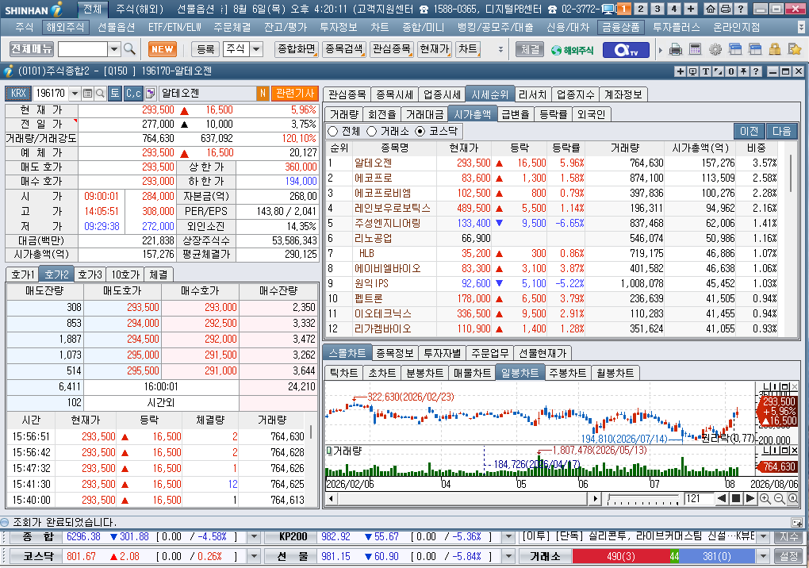Toggle the KRX market button
This screenshot has height=568, width=809.
18,94
